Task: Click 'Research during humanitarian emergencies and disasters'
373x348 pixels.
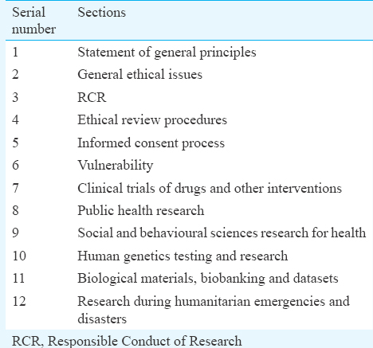Action: coord(214,310)
